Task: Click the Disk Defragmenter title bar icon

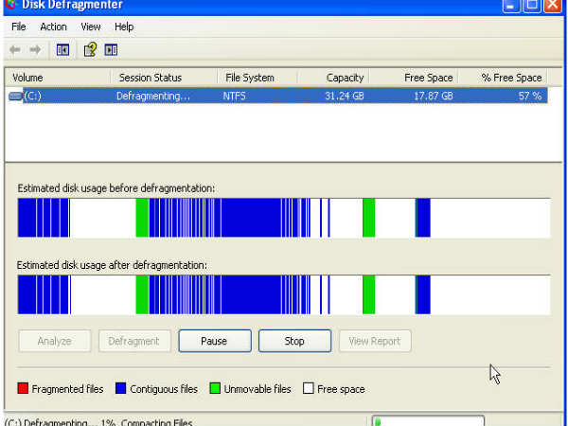Action: pyautogui.click(x=11, y=5)
